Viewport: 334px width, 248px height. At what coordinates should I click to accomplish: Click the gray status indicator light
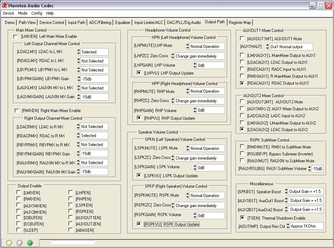(x=19, y=243)
